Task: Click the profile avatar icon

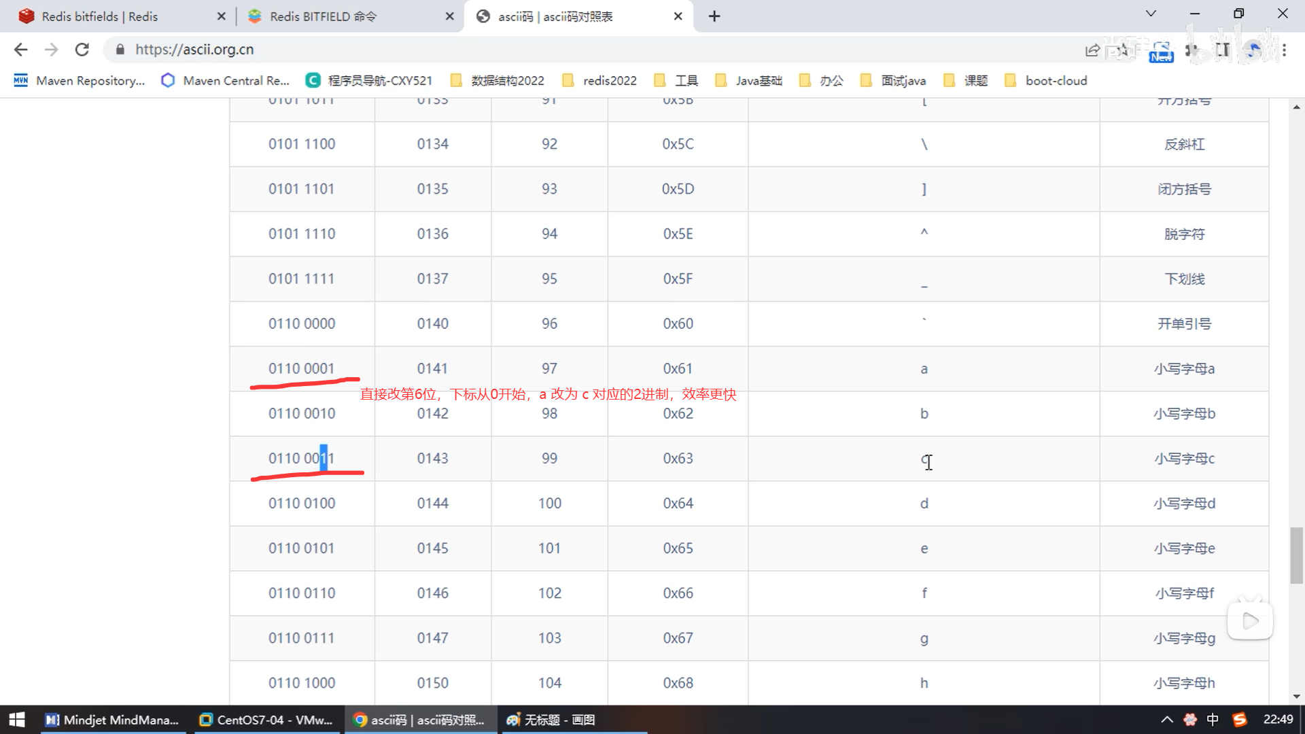Action: (1253, 50)
